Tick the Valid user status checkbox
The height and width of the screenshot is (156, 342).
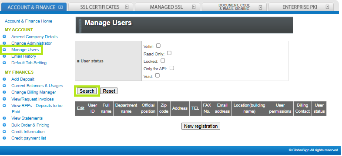point(158,45)
